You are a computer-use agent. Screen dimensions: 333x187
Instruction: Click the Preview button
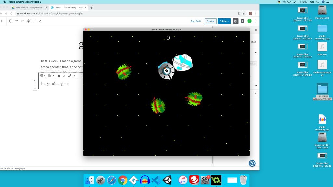click(x=210, y=21)
